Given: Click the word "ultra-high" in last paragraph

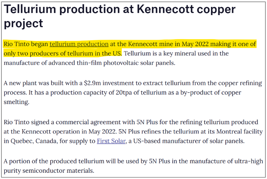Looking at the screenshot, I should 249,161.
